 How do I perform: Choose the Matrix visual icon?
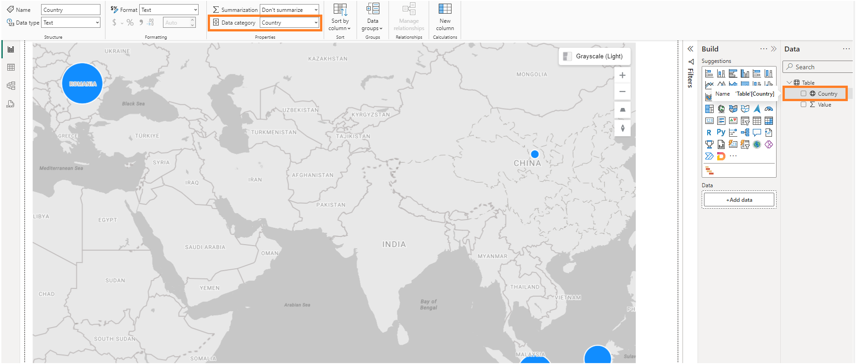point(769,121)
